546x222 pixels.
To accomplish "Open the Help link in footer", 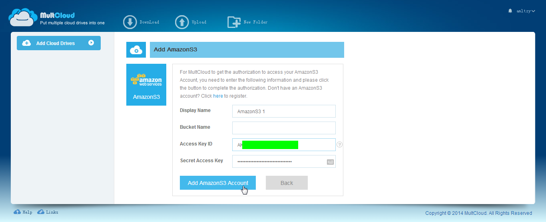I will tap(23, 212).
